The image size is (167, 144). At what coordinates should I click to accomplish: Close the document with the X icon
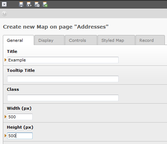click(4, 4)
